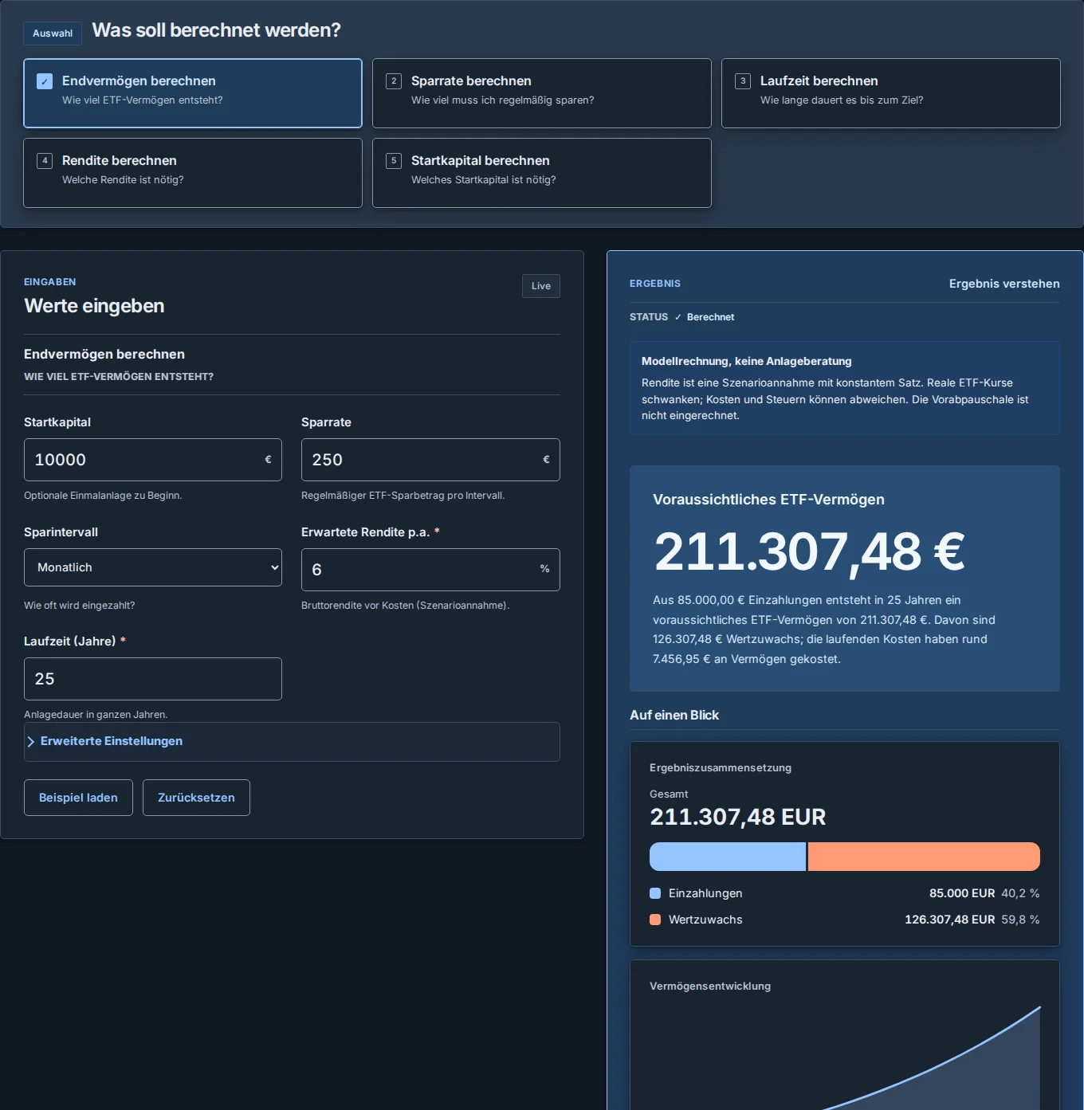1084x1110 pixels.
Task: Click the Berechnet status checkmark
Action: point(678,317)
